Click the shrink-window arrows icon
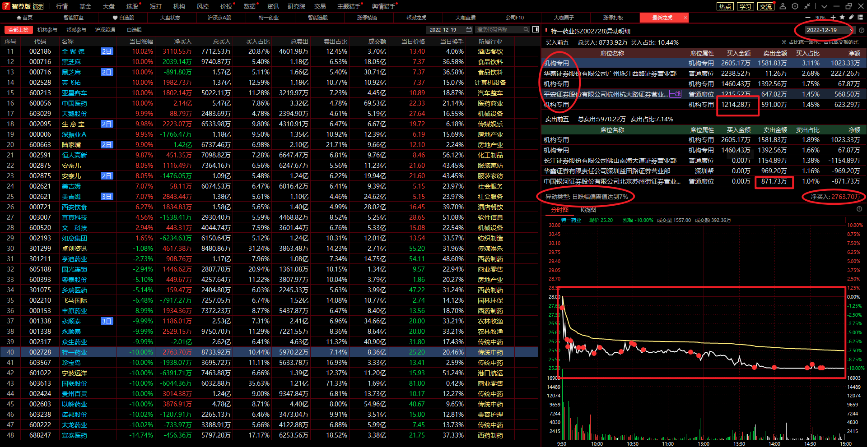Screen dimensions: 867x447 click(x=807, y=6)
